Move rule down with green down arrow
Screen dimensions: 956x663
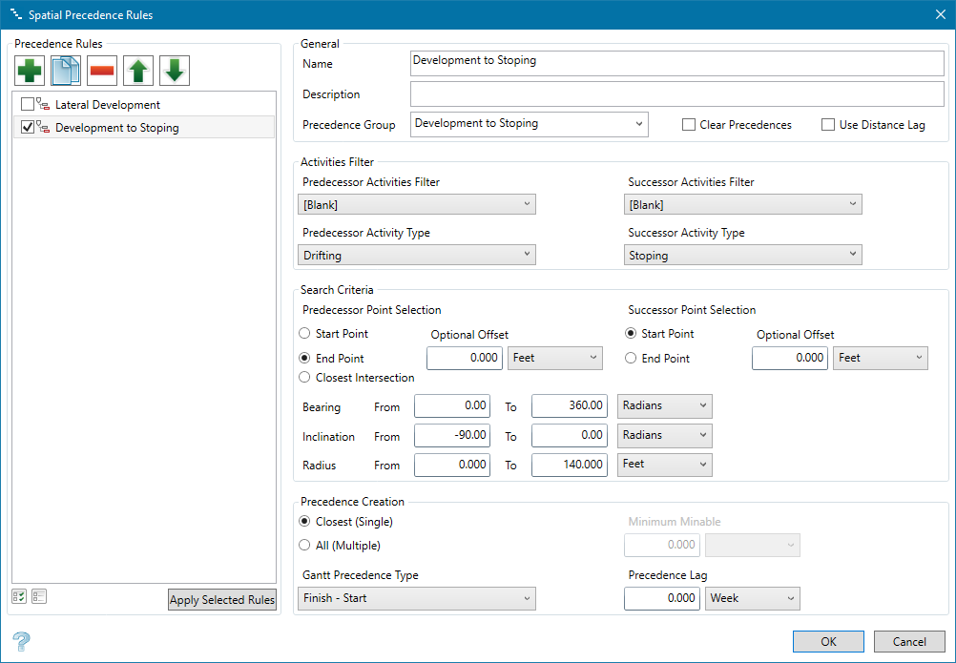pos(175,71)
